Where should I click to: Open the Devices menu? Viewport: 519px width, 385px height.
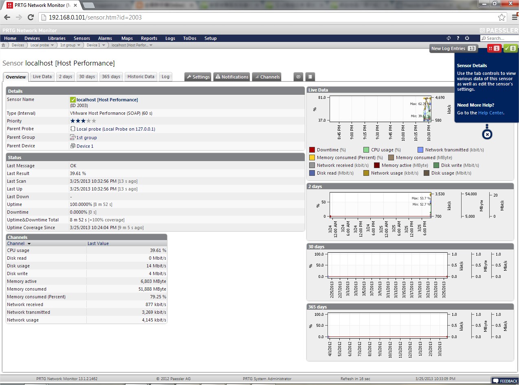click(x=32, y=38)
